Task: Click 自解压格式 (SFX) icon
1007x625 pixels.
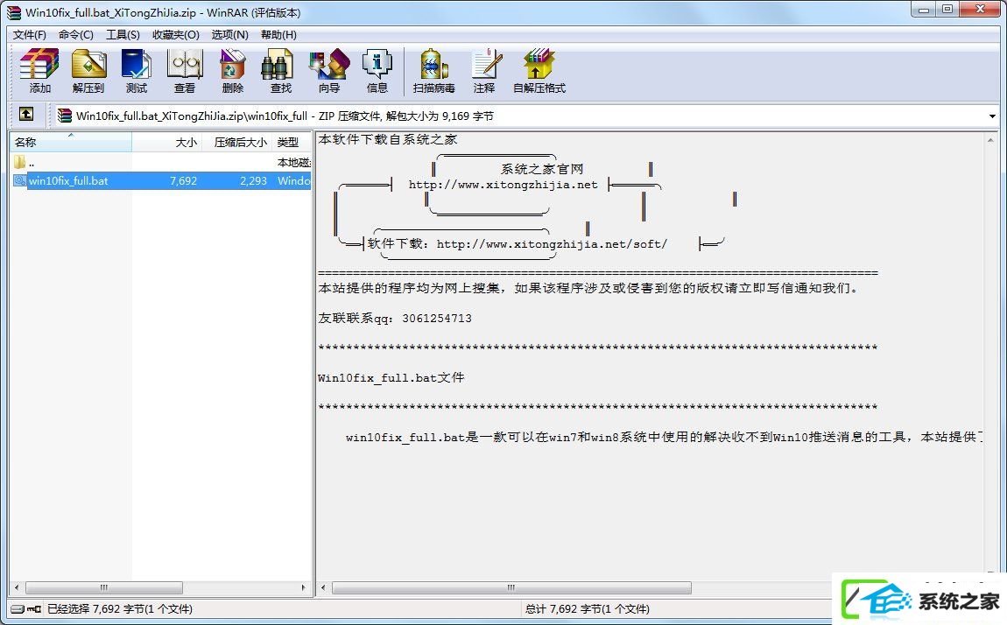Action: click(x=539, y=71)
